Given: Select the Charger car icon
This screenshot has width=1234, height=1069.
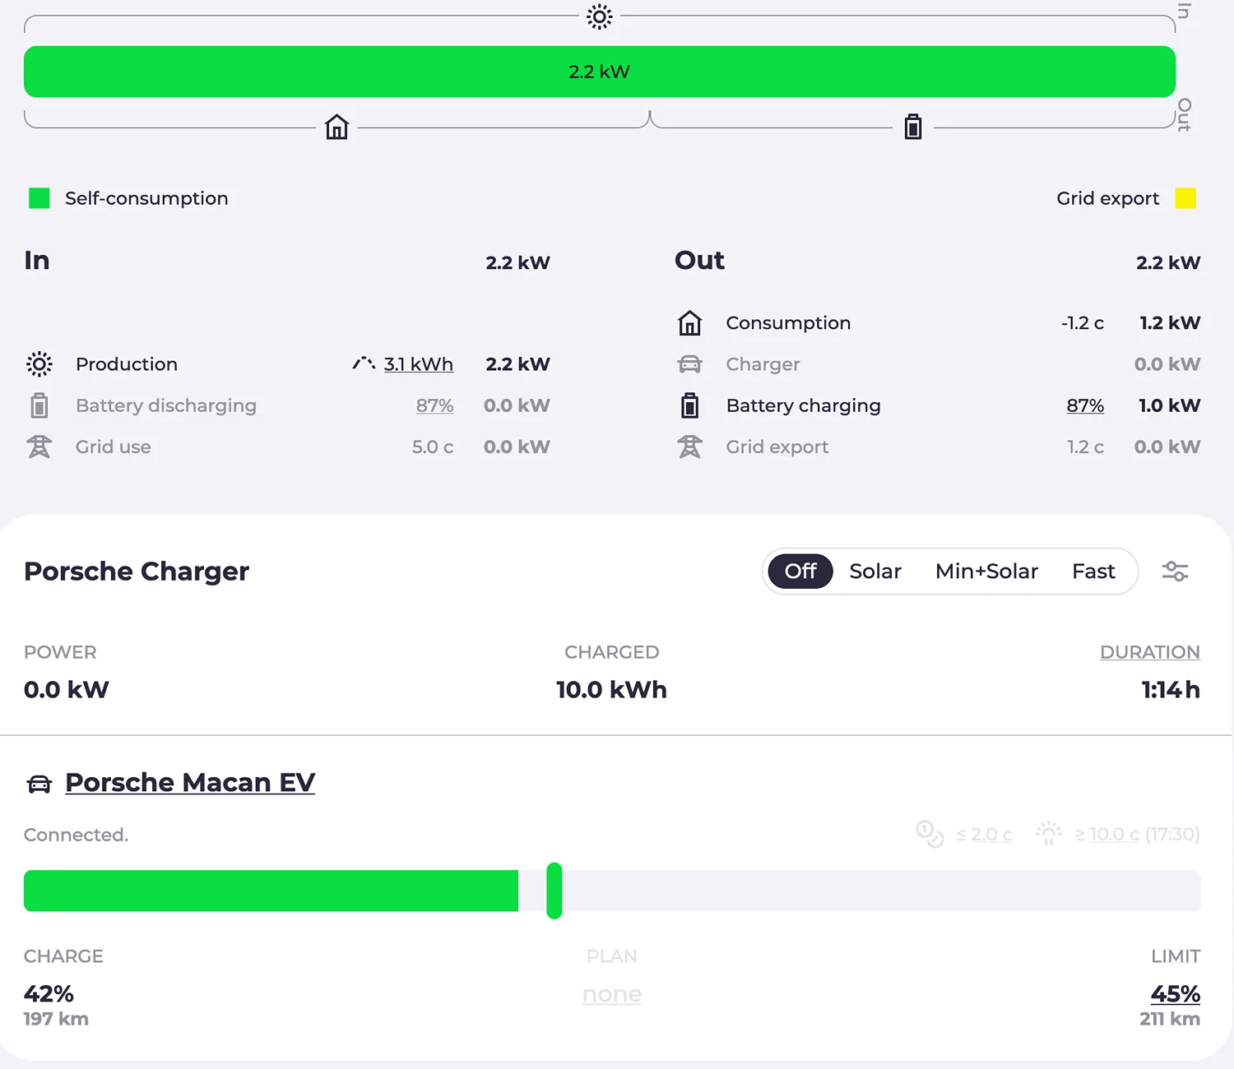Looking at the screenshot, I should point(689,363).
